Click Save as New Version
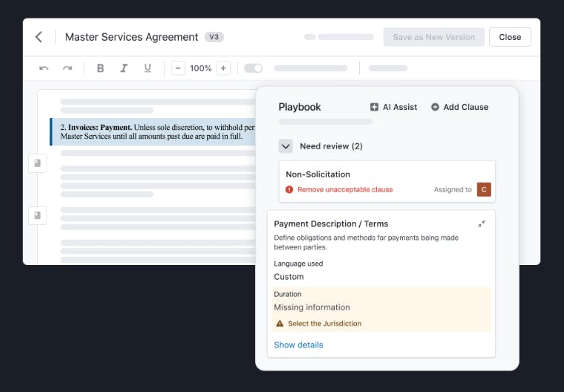 tap(434, 37)
